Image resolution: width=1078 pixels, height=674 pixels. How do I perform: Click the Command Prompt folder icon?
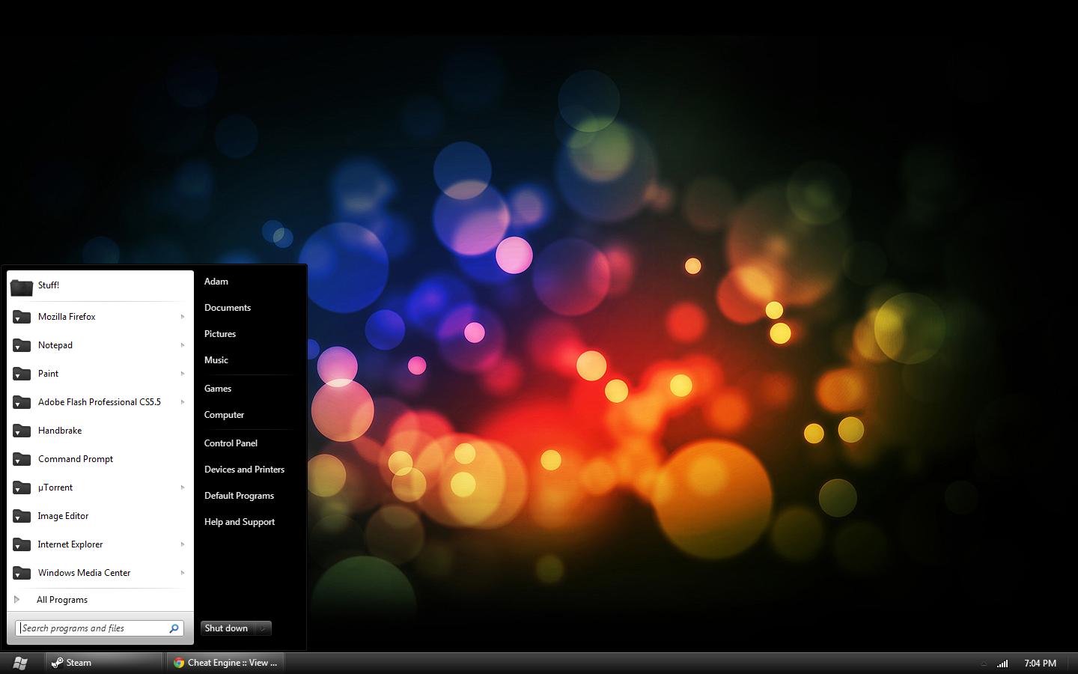tap(22, 459)
